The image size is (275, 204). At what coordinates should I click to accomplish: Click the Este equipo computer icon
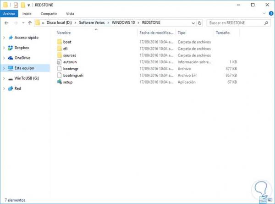pyautogui.click(x=11, y=68)
